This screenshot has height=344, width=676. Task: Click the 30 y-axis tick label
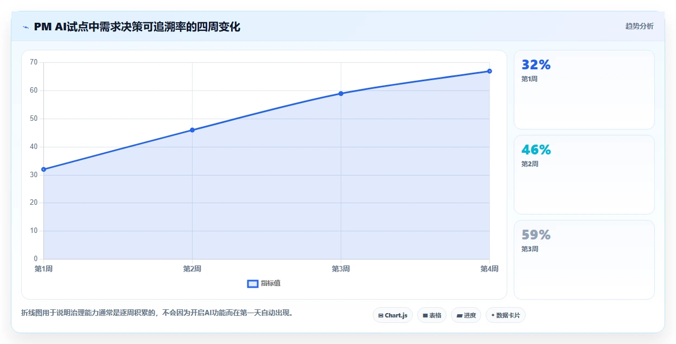[34, 175]
